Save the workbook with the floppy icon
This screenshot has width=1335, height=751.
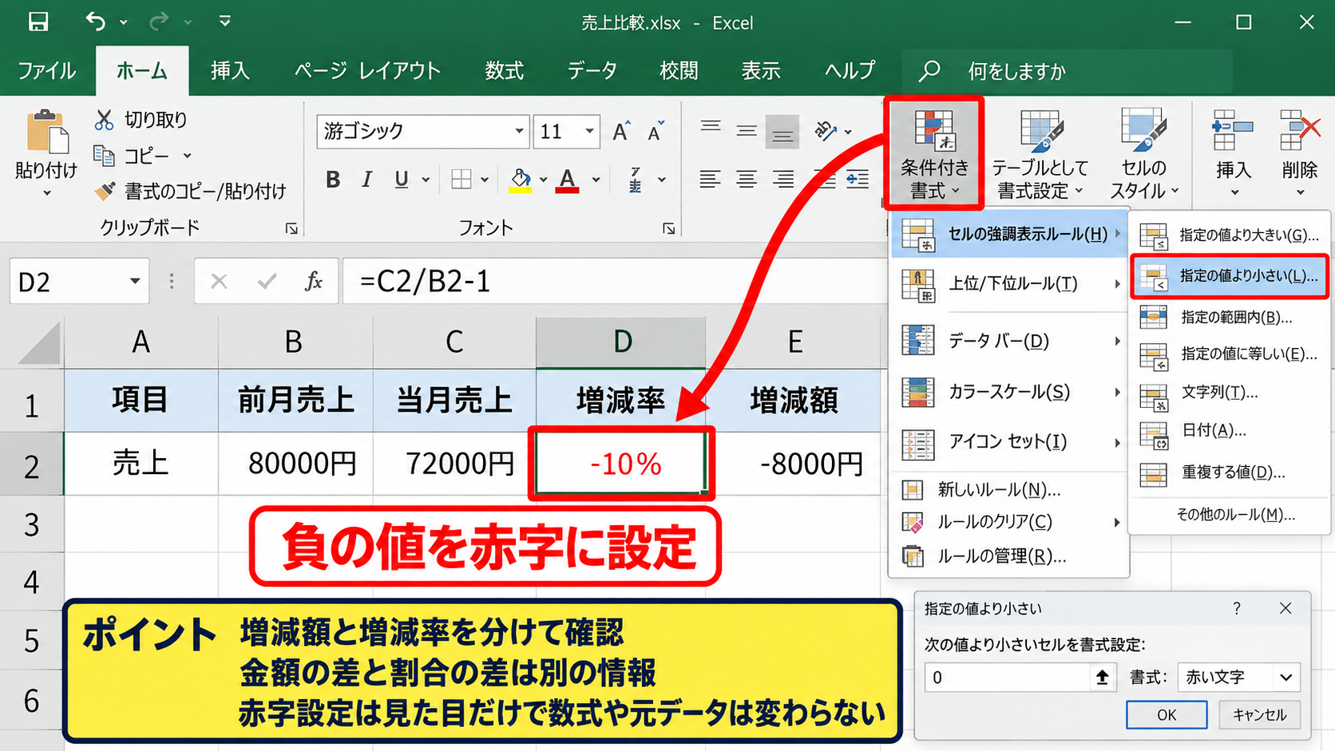coord(38,22)
